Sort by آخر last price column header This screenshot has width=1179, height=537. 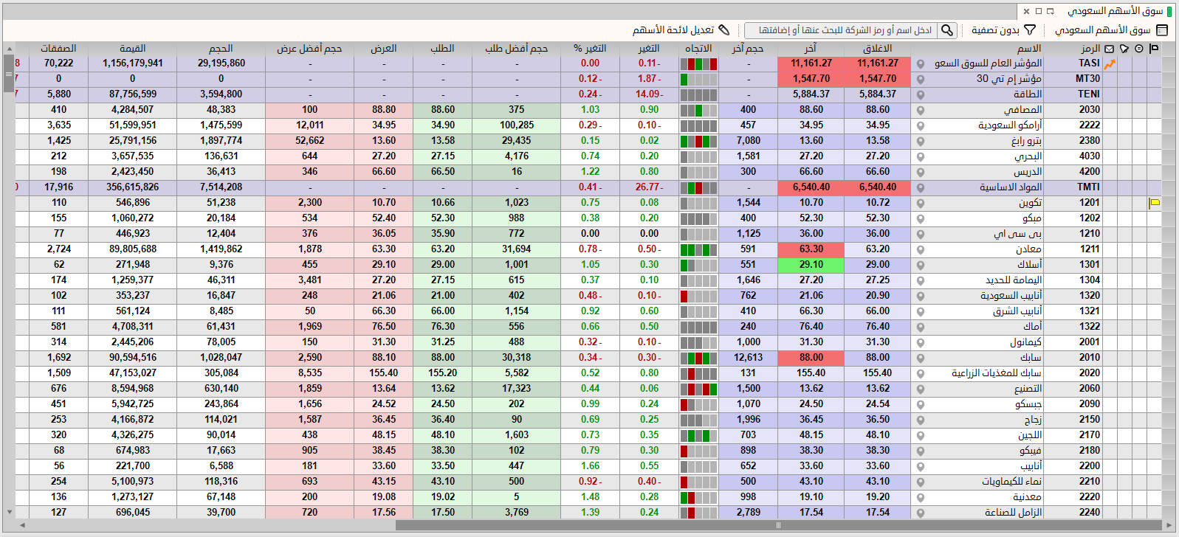tap(811, 49)
